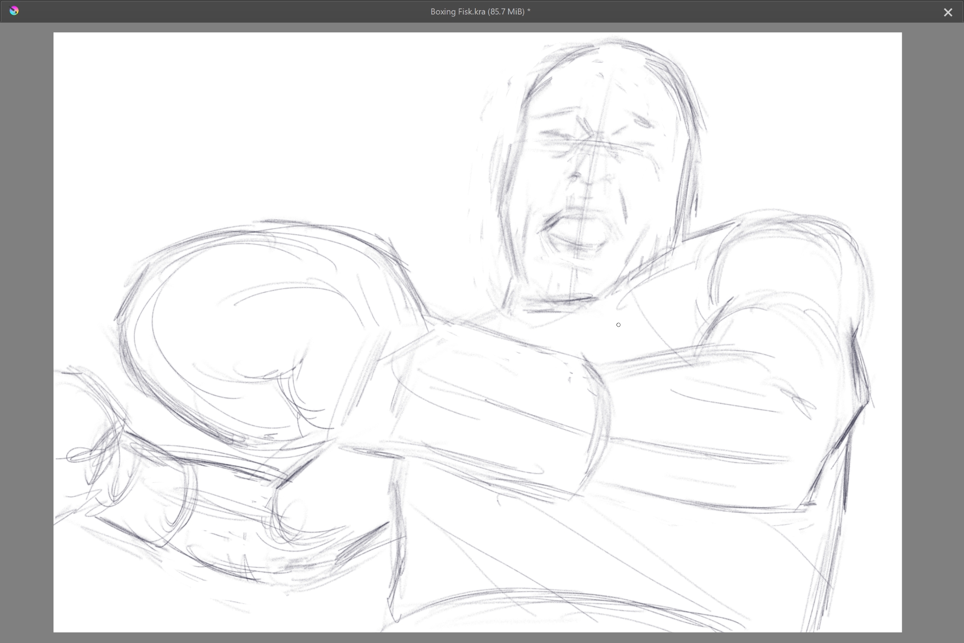Click the gray area right of canvas
The image size is (964, 643).
click(x=933, y=333)
